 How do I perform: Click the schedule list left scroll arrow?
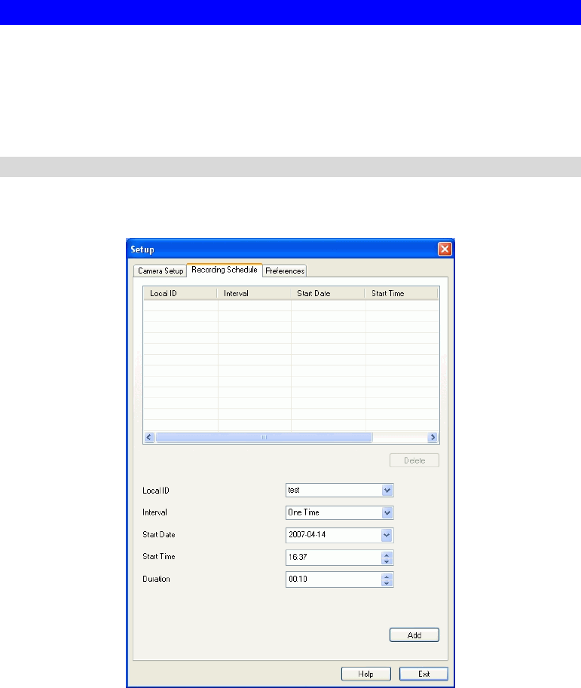click(149, 437)
